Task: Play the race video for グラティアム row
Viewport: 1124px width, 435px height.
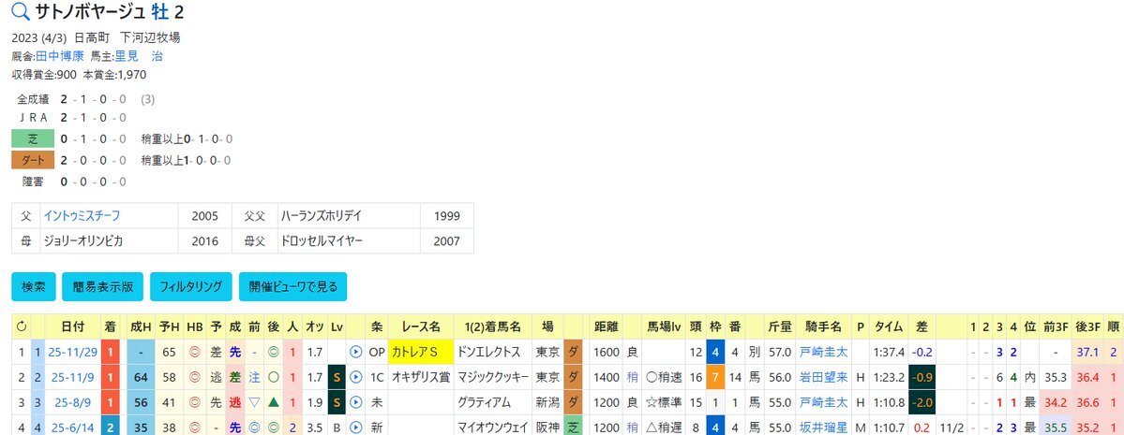Action: pos(355,402)
